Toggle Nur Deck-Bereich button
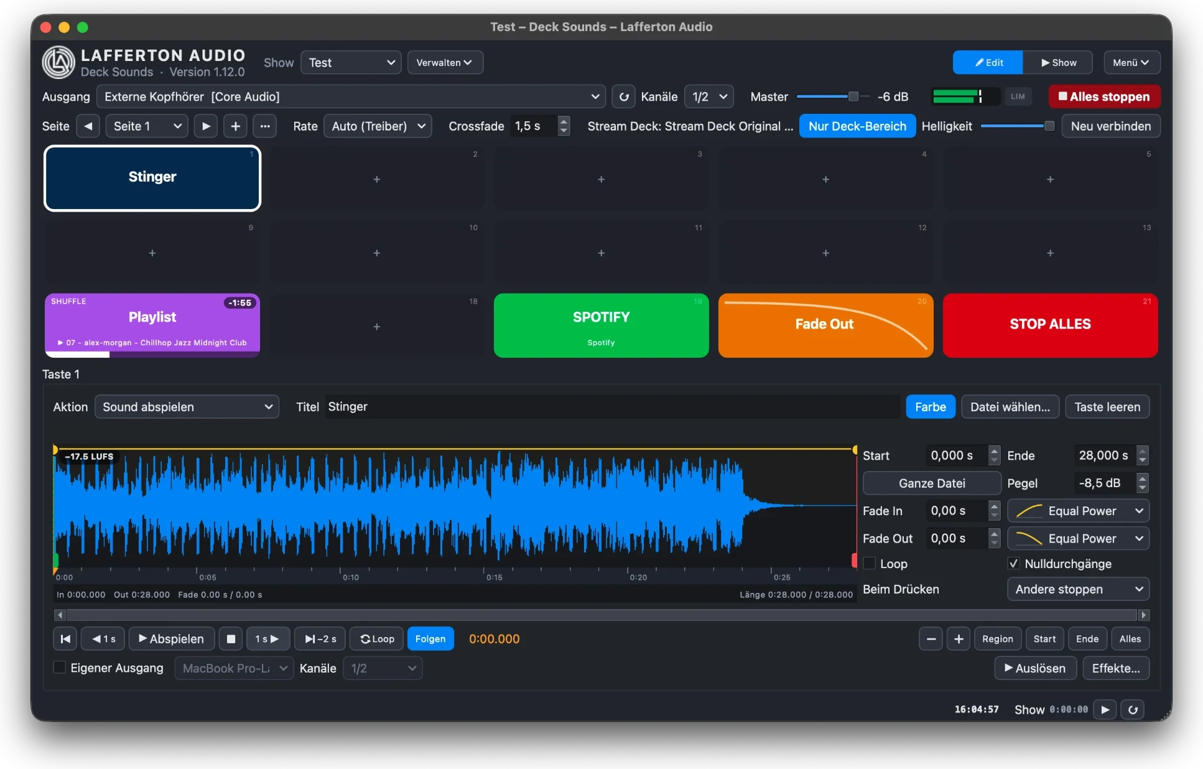The height and width of the screenshot is (769, 1203). pos(857,126)
